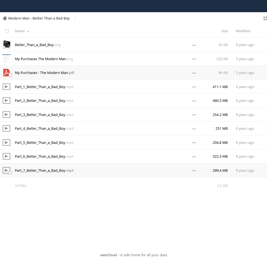Image resolution: width=267 pixels, height=263 pixels.
Task: Click the '251 MB' size cell
Action: click(x=222, y=129)
